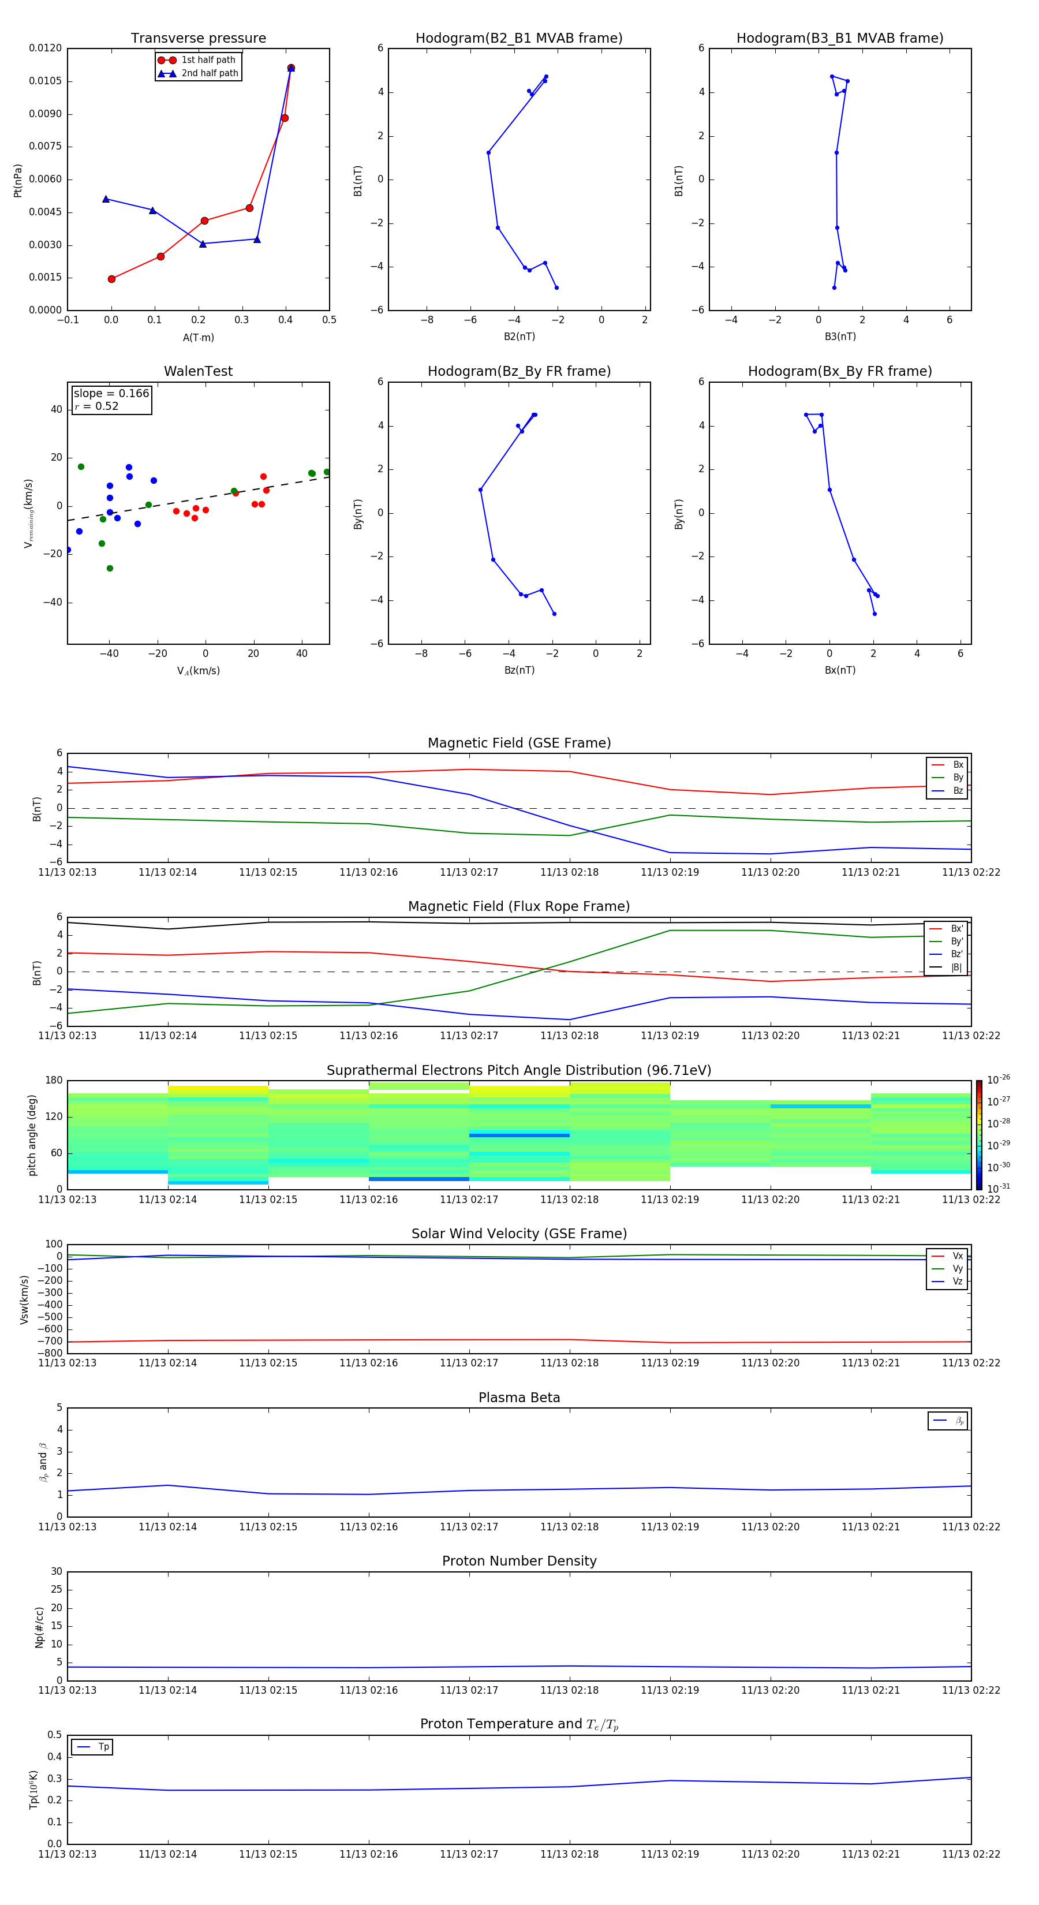Click the "Bx(nT)" x-axis label
The image size is (1039, 1905).
coord(840,670)
